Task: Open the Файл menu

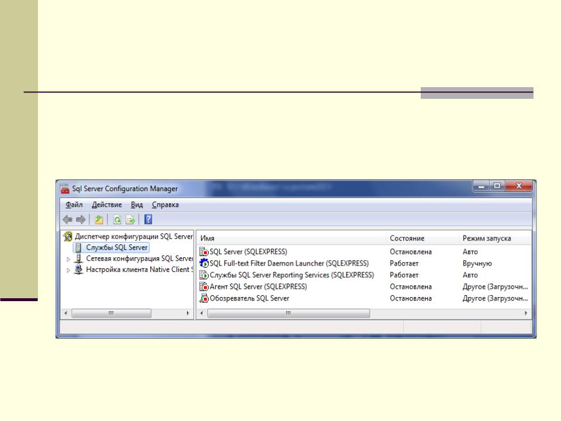Action: [x=74, y=205]
